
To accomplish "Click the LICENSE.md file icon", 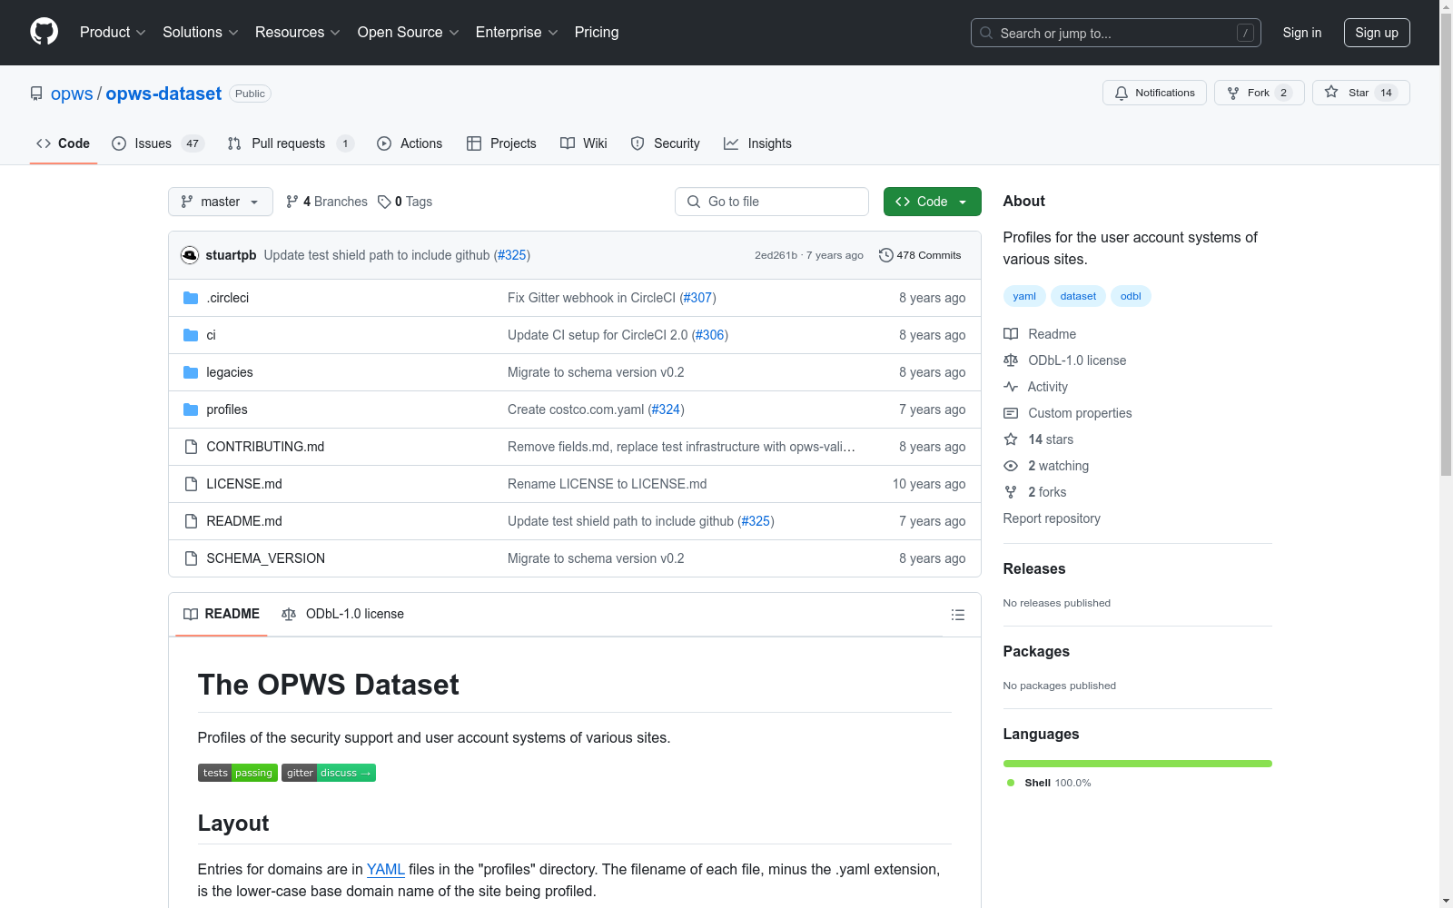I will click(x=191, y=484).
